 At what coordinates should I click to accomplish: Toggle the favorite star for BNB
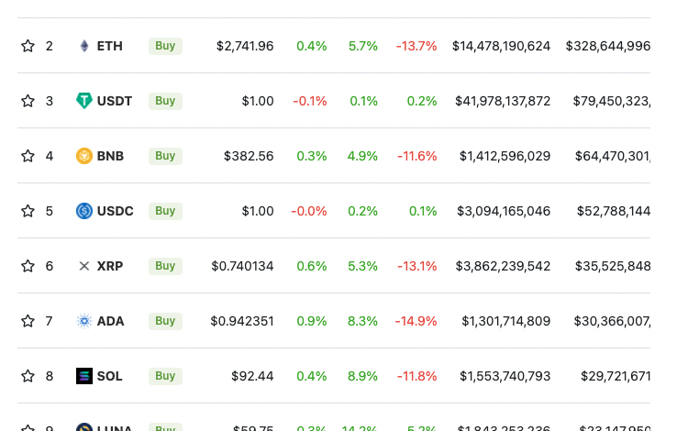click(28, 156)
